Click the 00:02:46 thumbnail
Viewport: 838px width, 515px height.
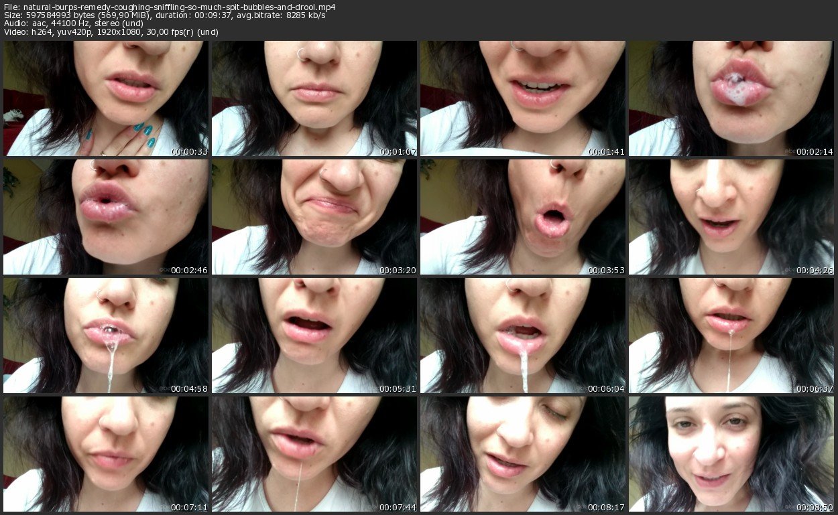pyautogui.click(x=106, y=217)
